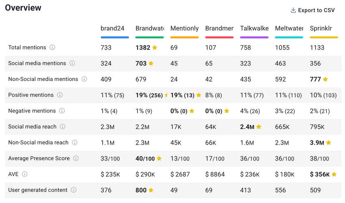The image size is (345, 203).
Task: Click the Social media reach row label
Action: (x=32, y=127)
